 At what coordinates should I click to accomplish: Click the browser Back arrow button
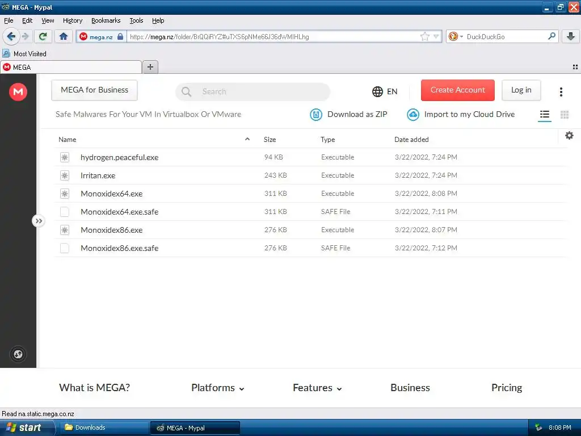click(x=11, y=36)
